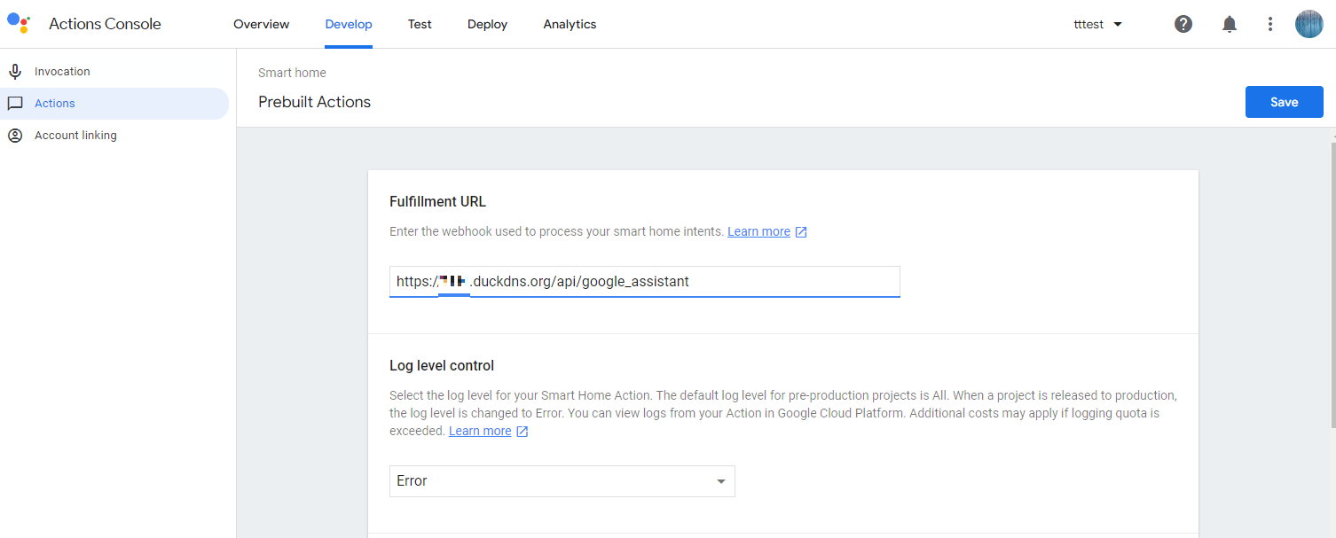The height and width of the screenshot is (538, 1336).
Task: Click the Account linking person icon
Action: [15, 136]
